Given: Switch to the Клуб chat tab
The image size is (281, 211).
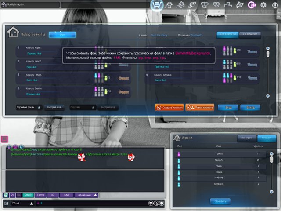Looking at the screenshot, I should pyautogui.click(x=66, y=195).
